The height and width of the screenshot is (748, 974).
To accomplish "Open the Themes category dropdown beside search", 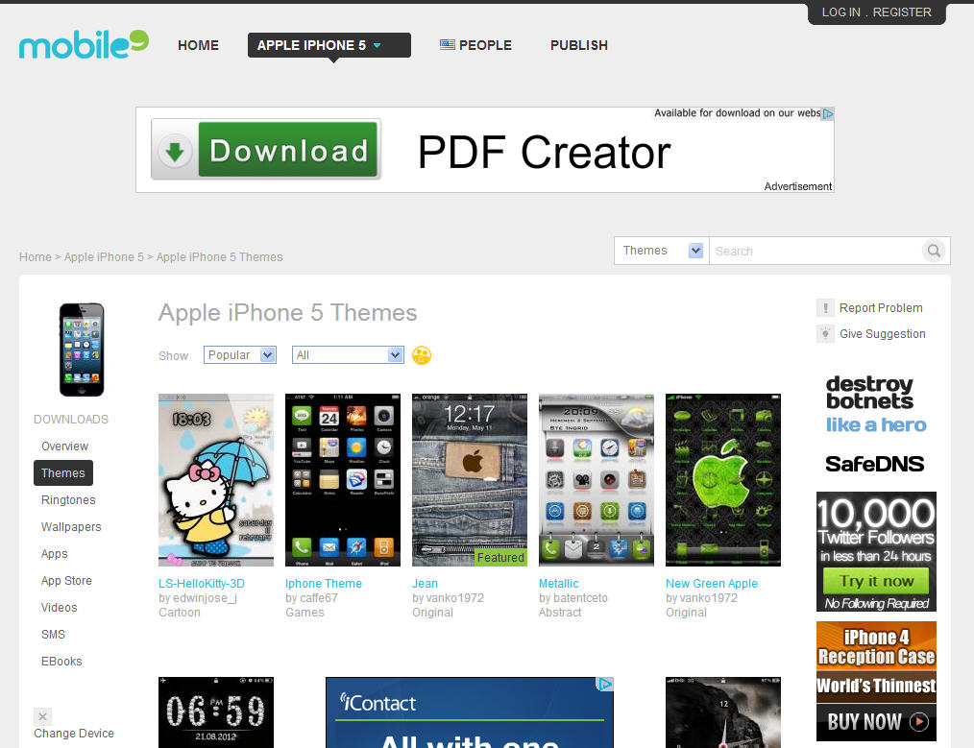I will 660,250.
